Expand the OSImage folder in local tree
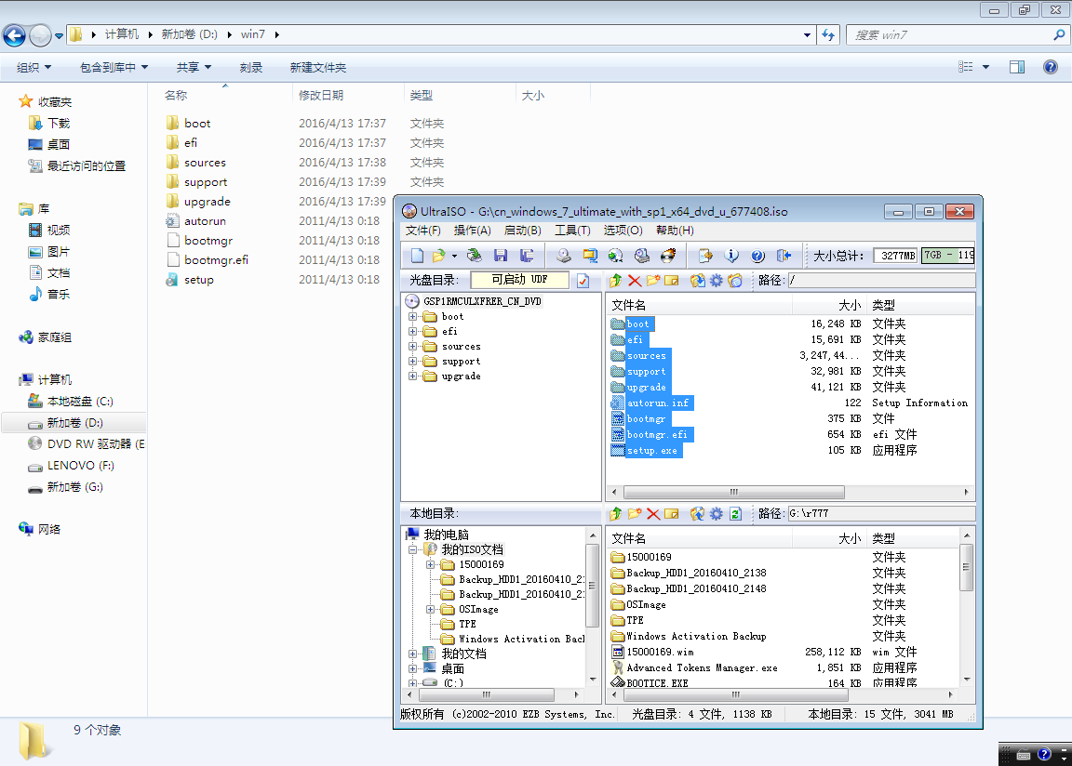The width and height of the screenshot is (1072, 766). pos(430,610)
